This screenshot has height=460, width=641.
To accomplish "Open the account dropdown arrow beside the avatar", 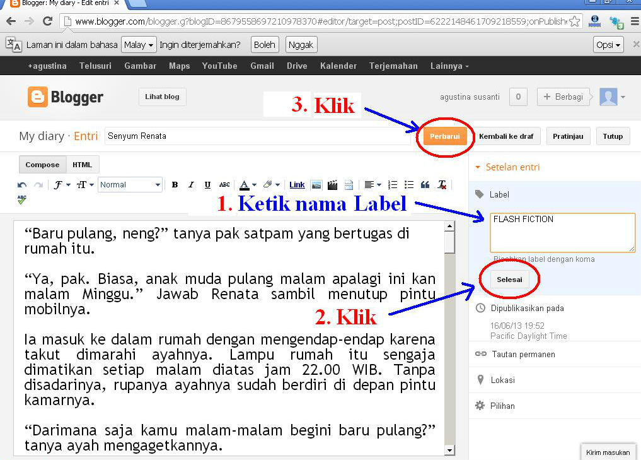I will point(623,97).
